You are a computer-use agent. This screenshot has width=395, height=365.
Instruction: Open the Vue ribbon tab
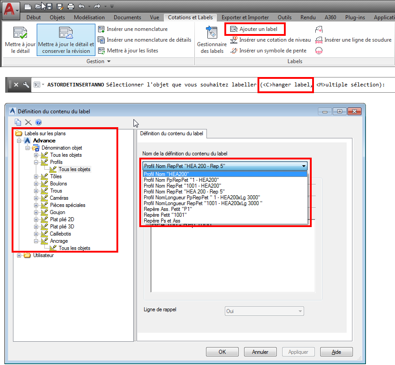(x=155, y=17)
